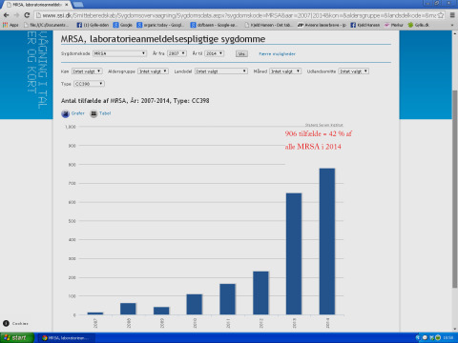The image size is (458, 343).
Task: Open the Chrome menu icon
Action: click(452, 15)
